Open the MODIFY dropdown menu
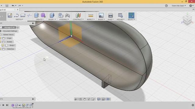This screenshot has height=109, width=195. click(52, 19)
